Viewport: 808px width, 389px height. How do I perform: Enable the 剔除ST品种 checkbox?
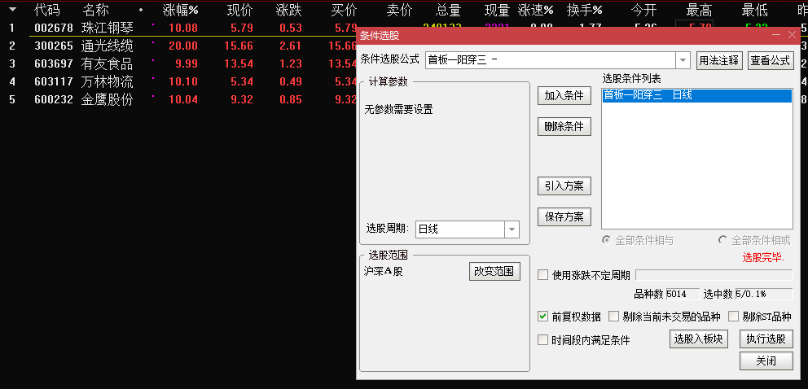coord(733,317)
